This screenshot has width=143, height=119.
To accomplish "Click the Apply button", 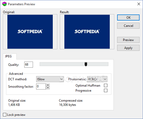I will pos(128,48).
